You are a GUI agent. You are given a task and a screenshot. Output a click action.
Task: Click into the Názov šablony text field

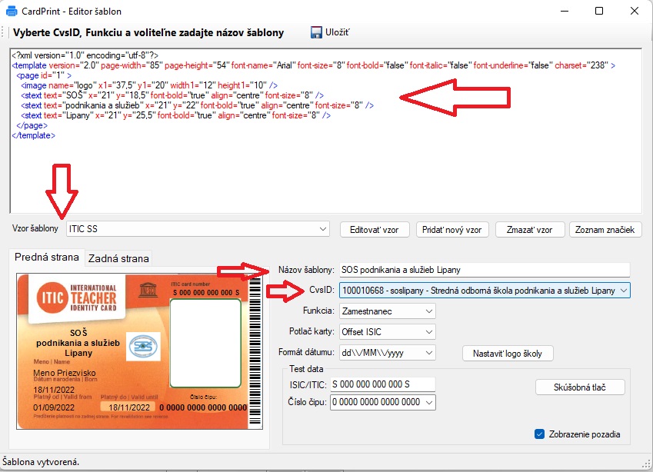coord(483,270)
